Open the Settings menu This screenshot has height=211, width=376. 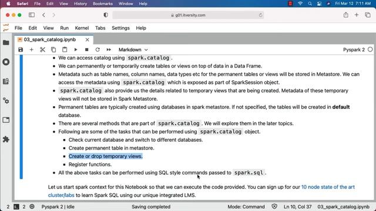[120, 28]
